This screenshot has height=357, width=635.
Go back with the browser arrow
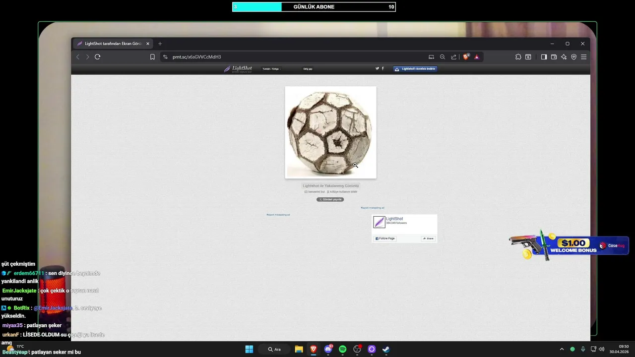(x=78, y=57)
